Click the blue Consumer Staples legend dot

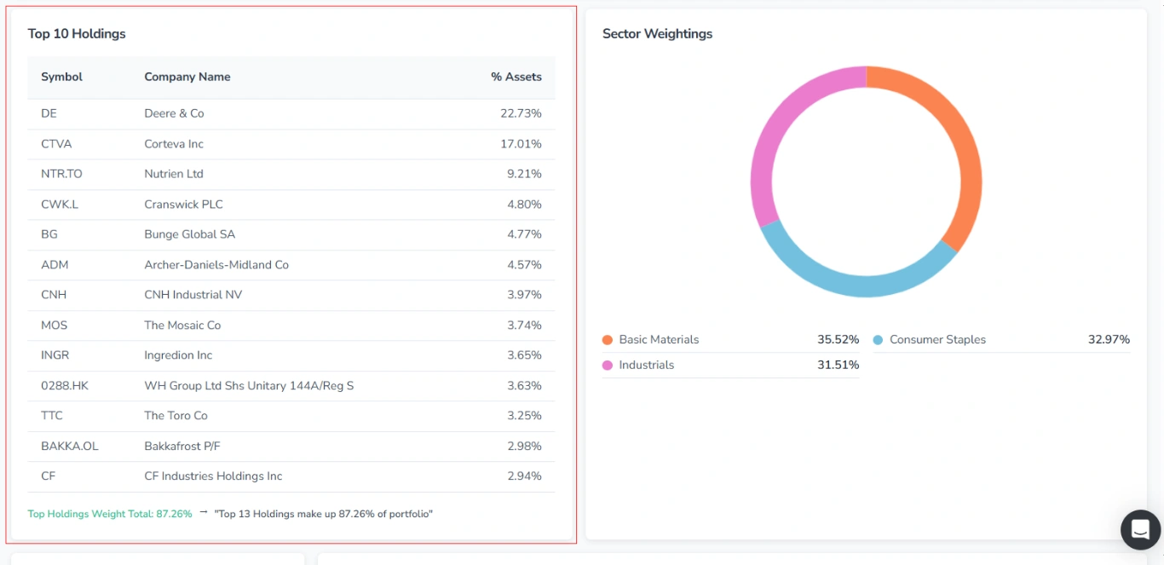coord(878,340)
